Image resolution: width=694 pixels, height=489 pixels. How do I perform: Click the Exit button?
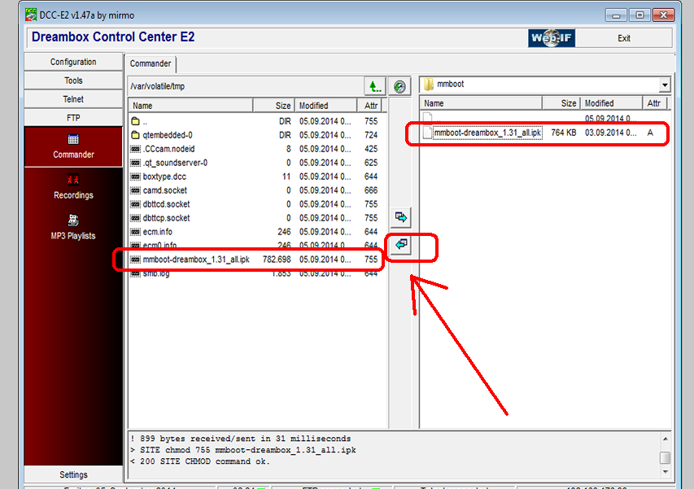pos(624,38)
